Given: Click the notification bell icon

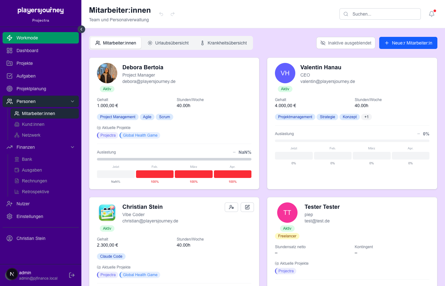Looking at the screenshot, I should point(431,14).
